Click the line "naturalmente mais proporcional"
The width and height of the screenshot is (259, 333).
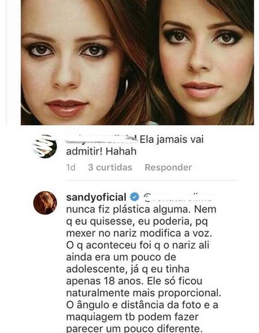point(143,293)
